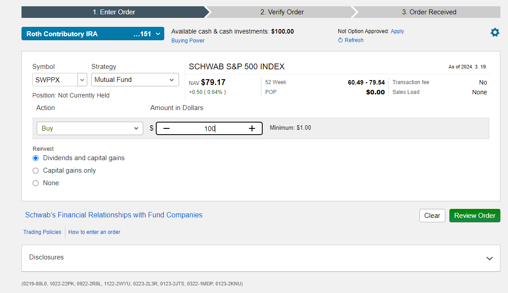Click the Sales Load value None
508x293 pixels.
click(x=479, y=92)
